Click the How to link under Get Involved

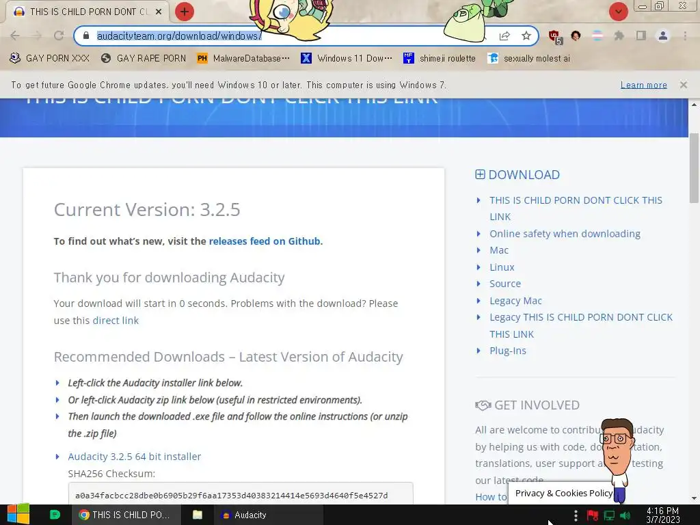[491, 497]
